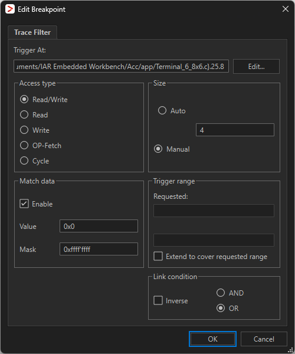Click the first Requested range field
The image size is (295, 354).
pos(214,211)
